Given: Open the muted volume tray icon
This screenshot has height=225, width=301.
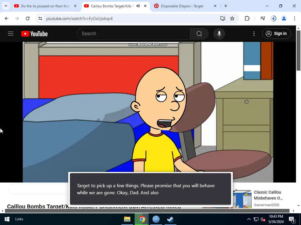Looking at the screenshot, I should [263, 219].
